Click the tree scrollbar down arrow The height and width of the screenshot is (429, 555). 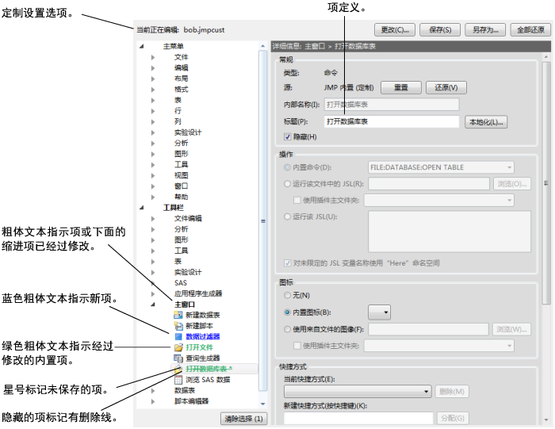262,404
